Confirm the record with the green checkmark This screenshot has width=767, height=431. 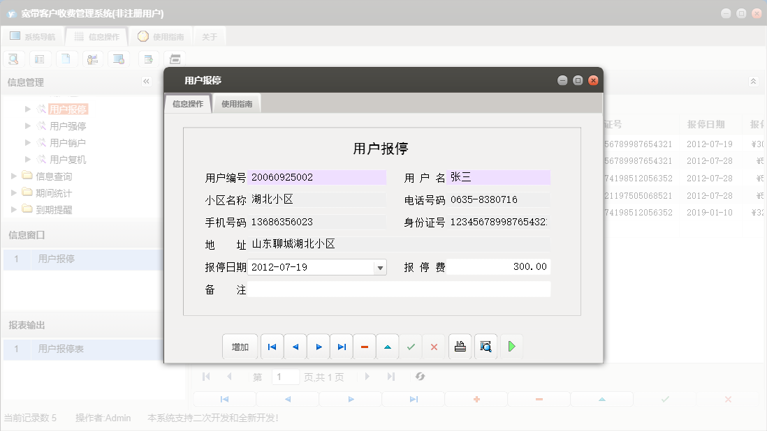(x=411, y=347)
